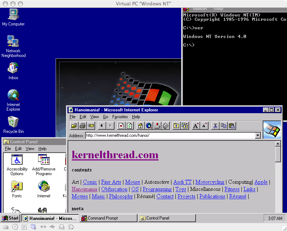Click Hanoimania taskbar button
287x231 pixels.
pos(50,218)
